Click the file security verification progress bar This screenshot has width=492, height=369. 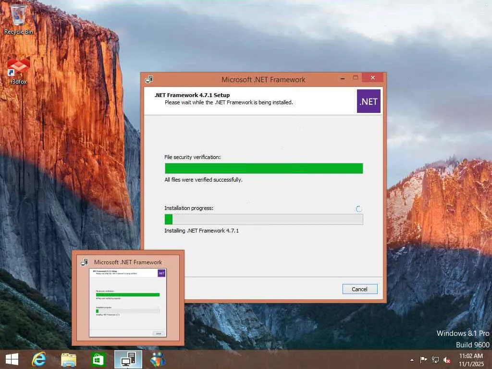[264, 168]
